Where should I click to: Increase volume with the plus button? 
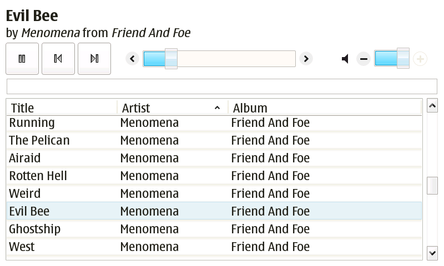(x=420, y=59)
